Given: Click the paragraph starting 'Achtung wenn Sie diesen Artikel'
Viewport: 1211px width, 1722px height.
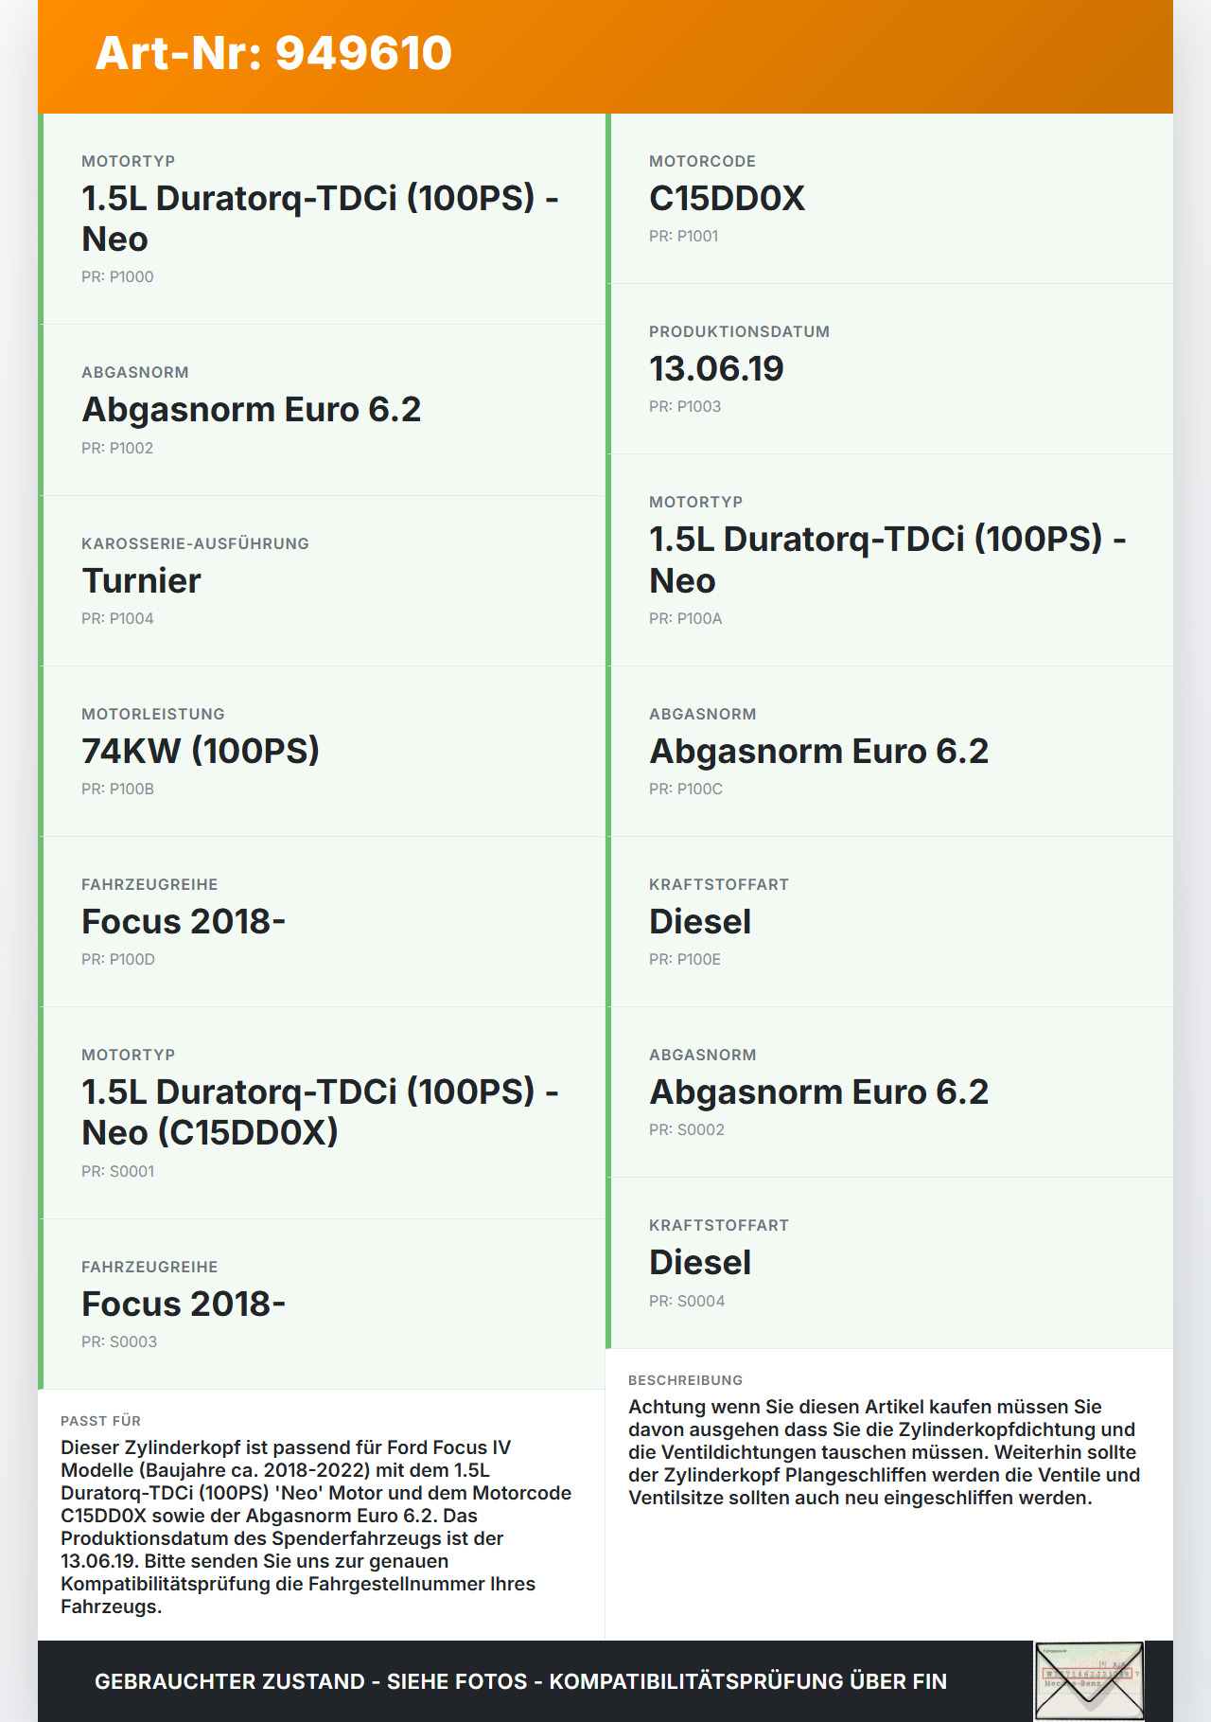Looking at the screenshot, I should 885,1452.
